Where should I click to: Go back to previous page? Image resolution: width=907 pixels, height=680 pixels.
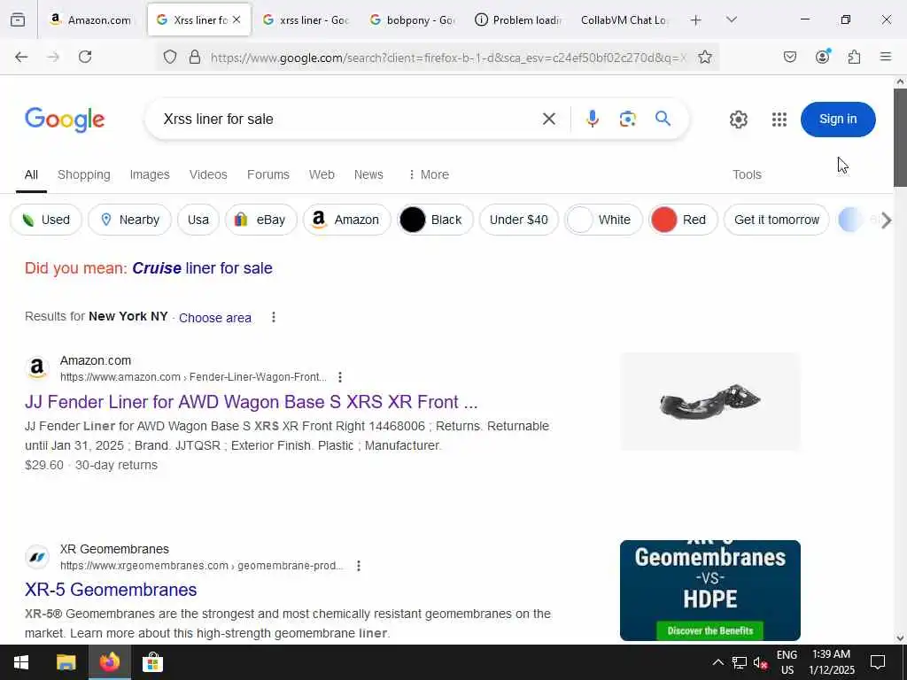21,57
